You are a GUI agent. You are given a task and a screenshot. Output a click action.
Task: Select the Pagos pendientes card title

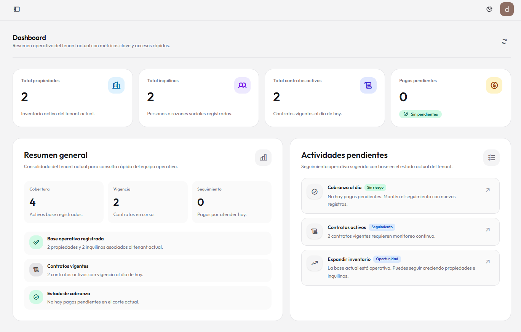tap(418, 81)
